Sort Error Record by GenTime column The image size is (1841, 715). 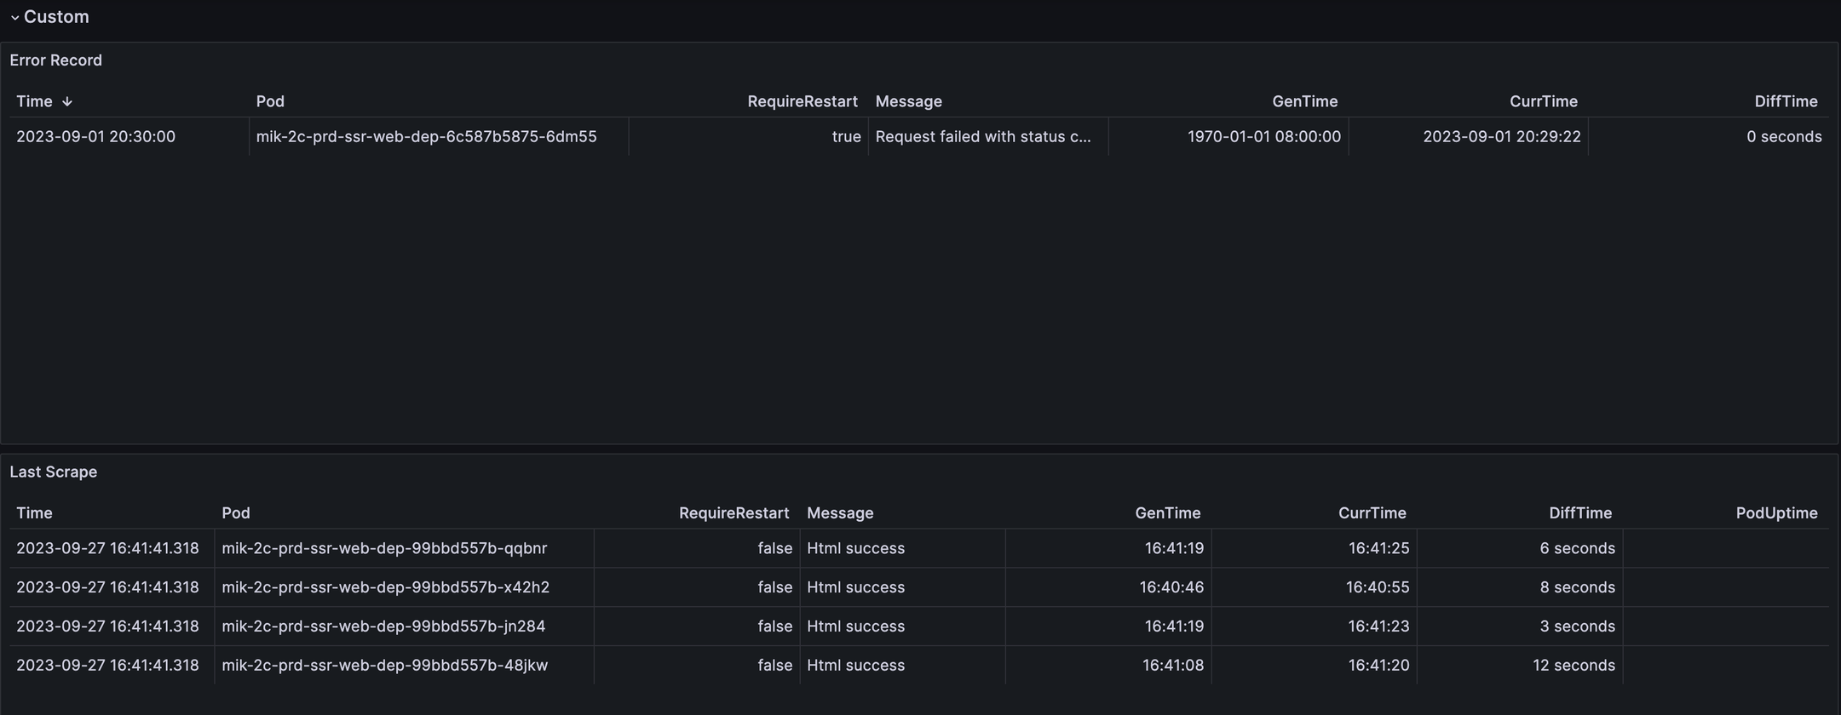[x=1304, y=102]
